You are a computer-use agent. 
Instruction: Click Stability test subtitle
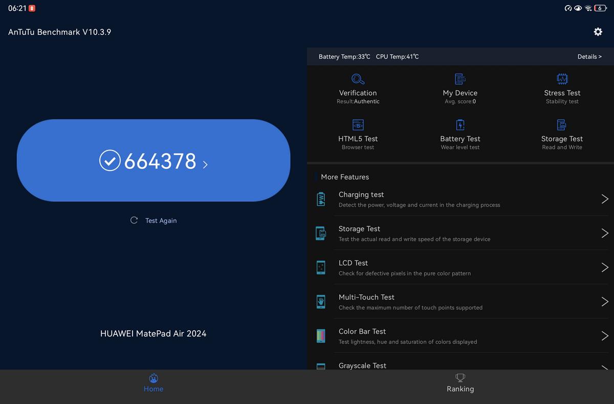(562, 101)
